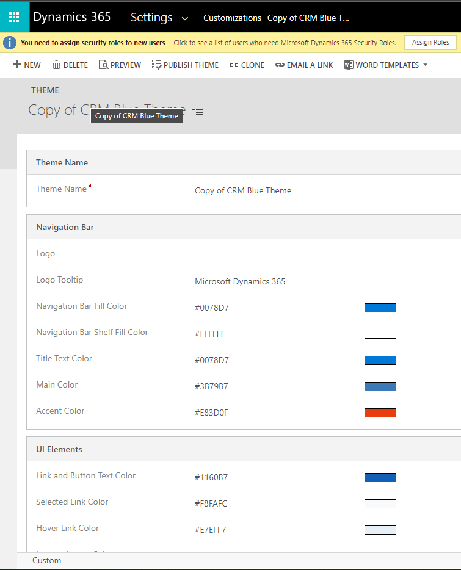Click the Theme Name section header
The height and width of the screenshot is (570, 461).
[62, 162]
